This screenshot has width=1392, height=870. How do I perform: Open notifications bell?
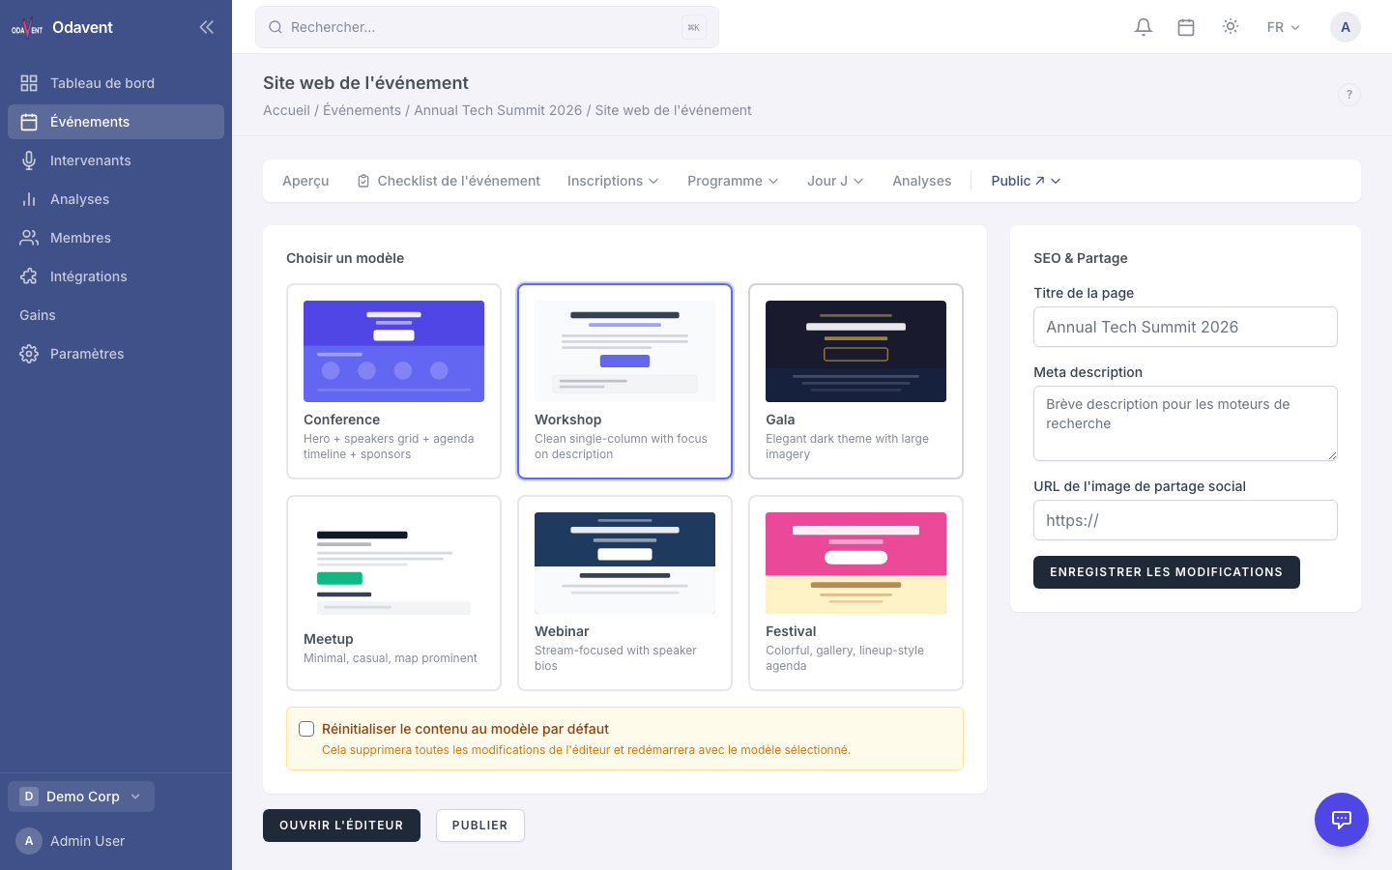coord(1144,27)
